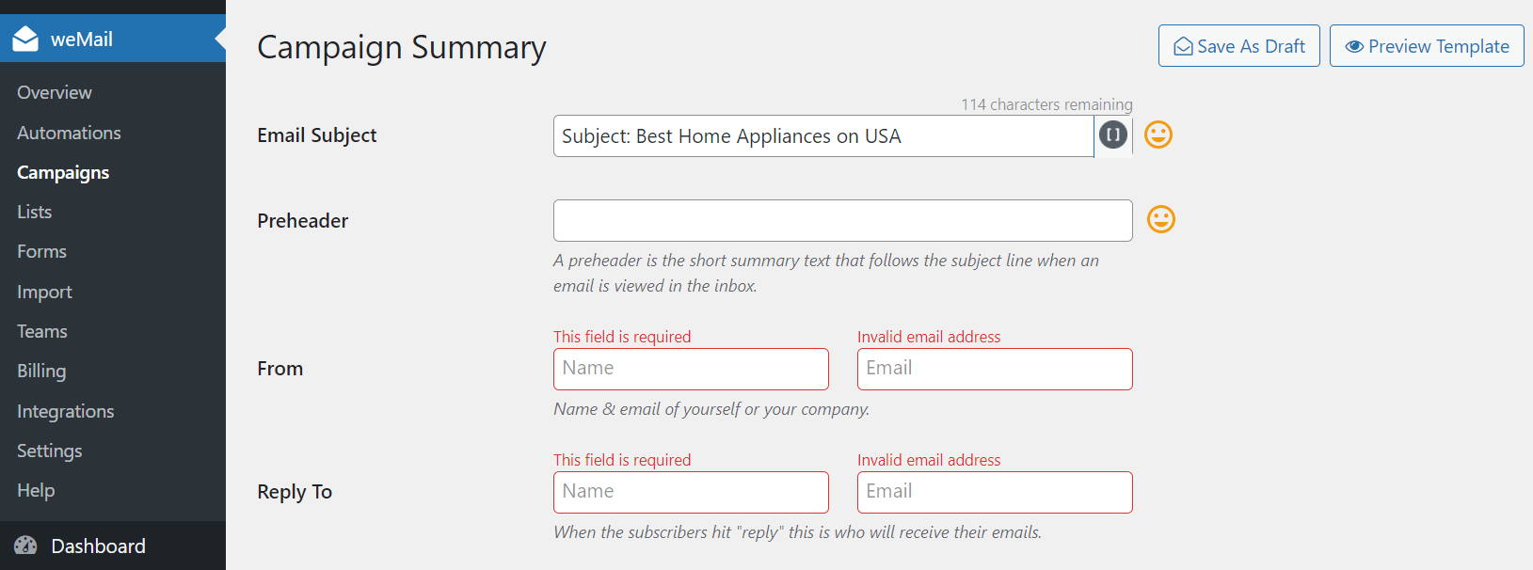Open emoji picker for the Preheader field
Image resolution: width=1533 pixels, height=570 pixels.
pyautogui.click(x=1160, y=219)
